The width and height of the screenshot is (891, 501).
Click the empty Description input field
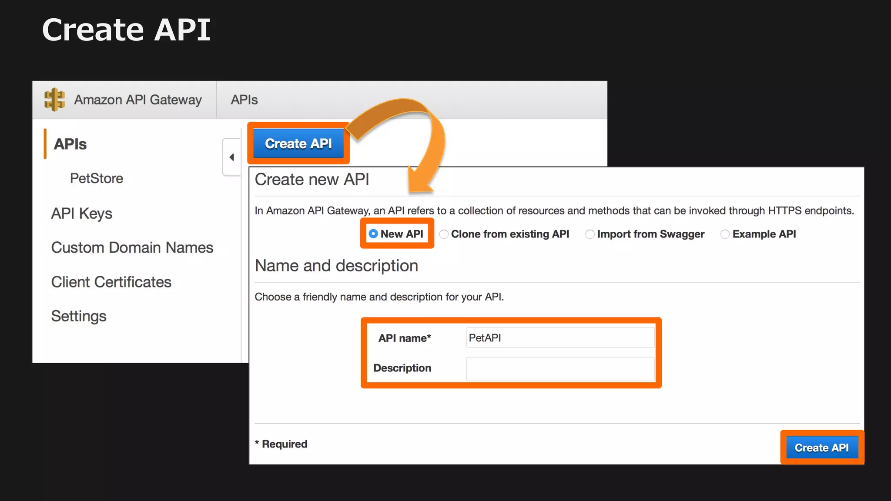(x=560, y=369)
